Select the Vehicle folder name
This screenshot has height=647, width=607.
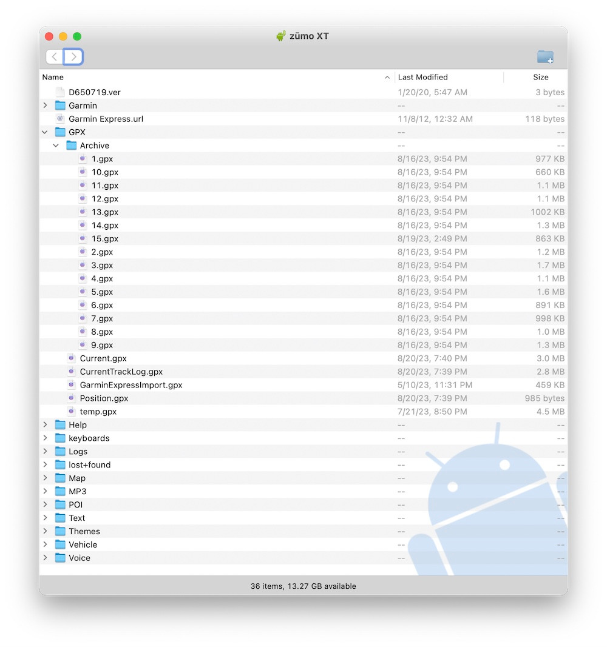coord(83,545)
